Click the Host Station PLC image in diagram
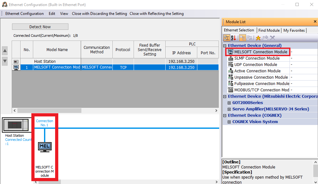This screenshot has height=184, width=318. [17, 125]
